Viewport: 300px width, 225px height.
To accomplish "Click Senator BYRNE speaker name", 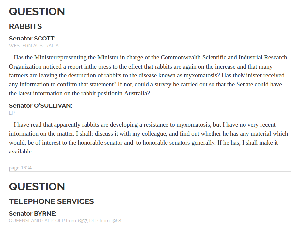I will point(33,214).
